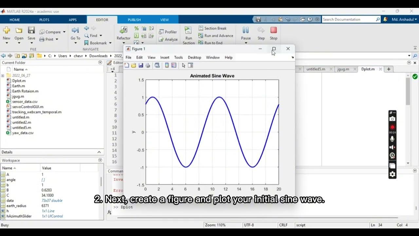The height and width of the screenshot is (236, 419).
Task: Click the Help question mark in the quick-access bar
Action: (310, 19)
